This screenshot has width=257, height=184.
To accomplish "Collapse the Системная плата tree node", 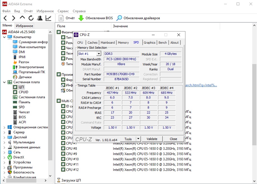I will point(4,82).
